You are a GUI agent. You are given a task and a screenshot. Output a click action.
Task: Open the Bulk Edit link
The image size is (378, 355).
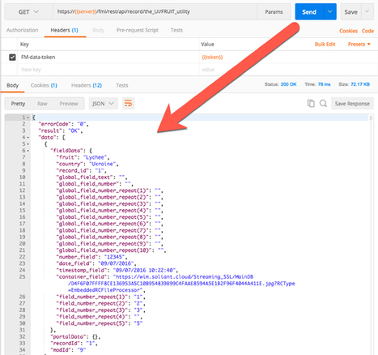(x=325, y=45)
